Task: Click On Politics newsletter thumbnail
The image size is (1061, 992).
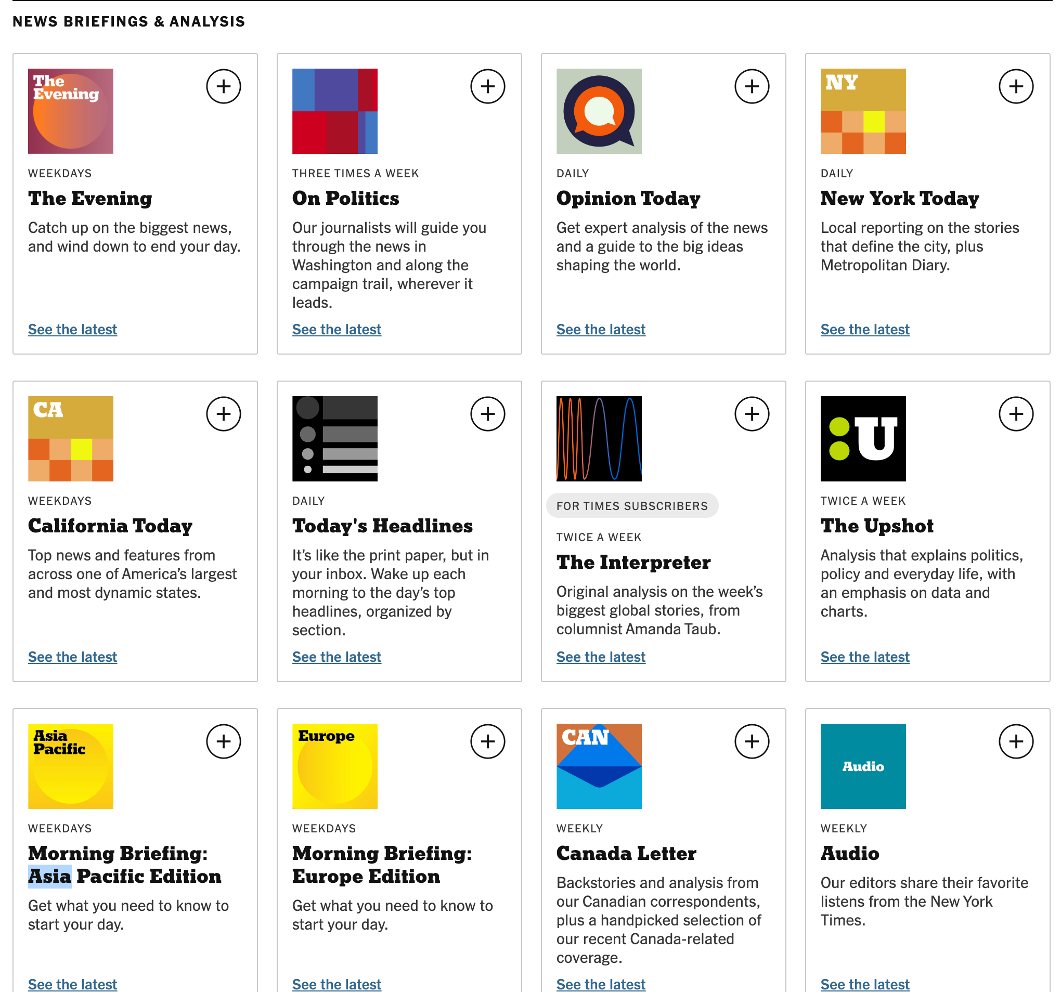Action: click(334, 111)
